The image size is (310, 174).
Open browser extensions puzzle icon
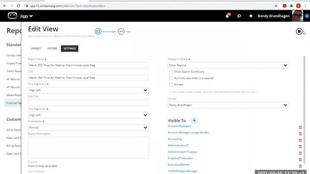coord(291,6)
